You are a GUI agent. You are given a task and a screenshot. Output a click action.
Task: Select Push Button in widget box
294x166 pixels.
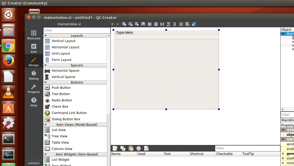[x=61, y=87]
